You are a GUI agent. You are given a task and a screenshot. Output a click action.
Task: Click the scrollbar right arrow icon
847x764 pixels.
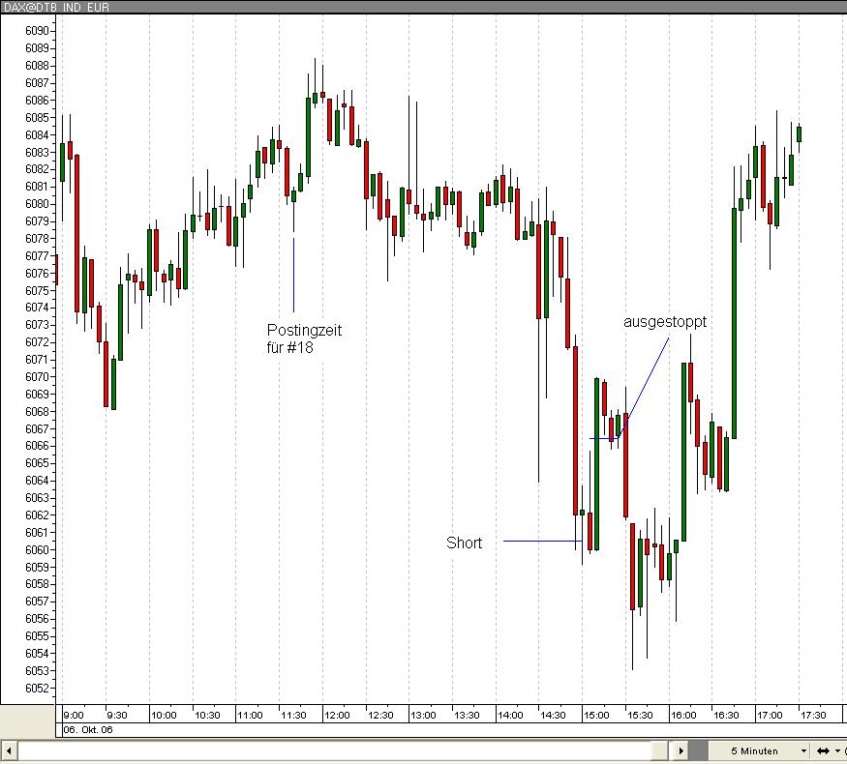(681, 750)
